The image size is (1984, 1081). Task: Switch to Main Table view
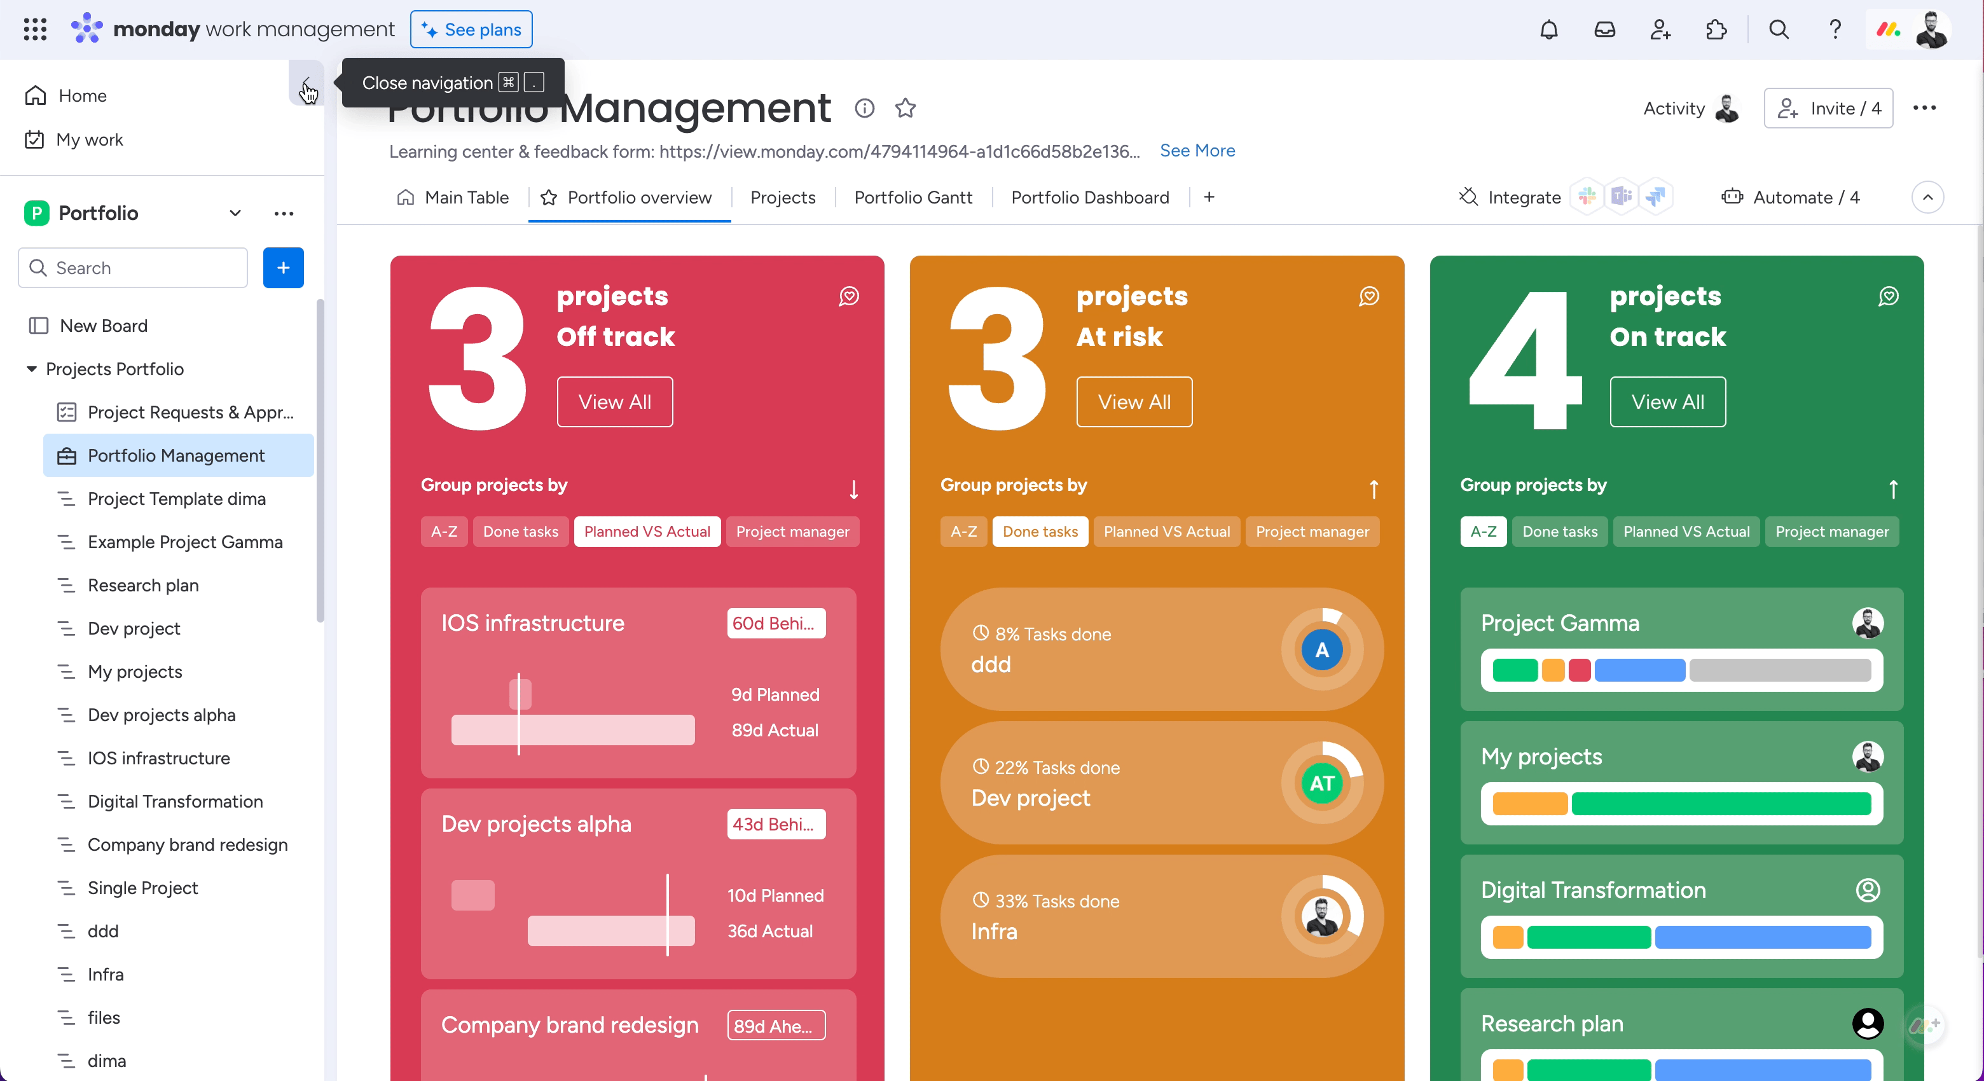tap(453, 198)
